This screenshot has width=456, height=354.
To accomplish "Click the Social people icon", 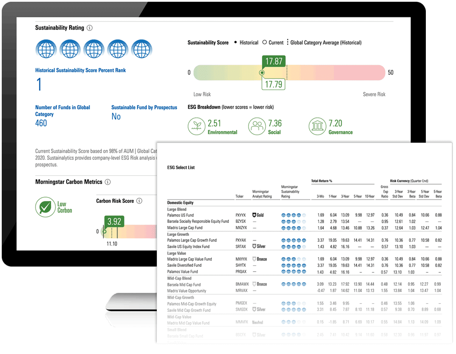I will [257, 126].
